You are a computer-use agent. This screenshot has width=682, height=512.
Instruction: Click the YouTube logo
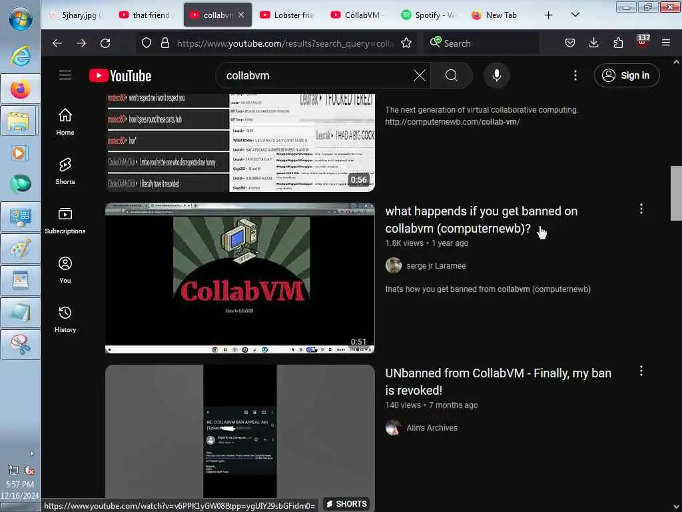coord(121,76)
